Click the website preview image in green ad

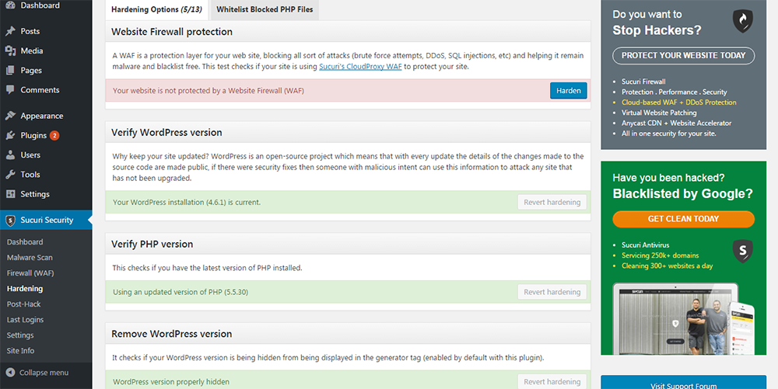coord(683,318)
